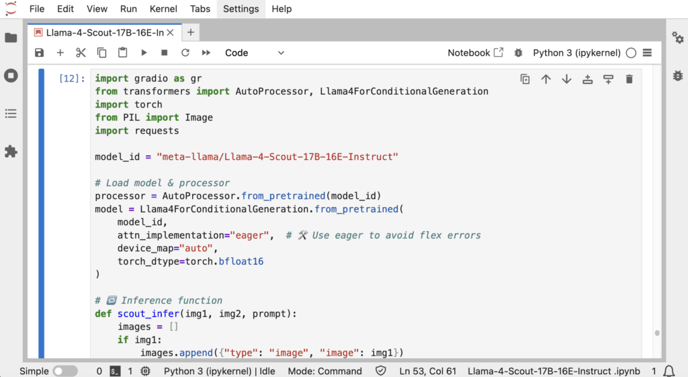Interrupt the kernel with stop button
The image size is (688, 377).
165,52
